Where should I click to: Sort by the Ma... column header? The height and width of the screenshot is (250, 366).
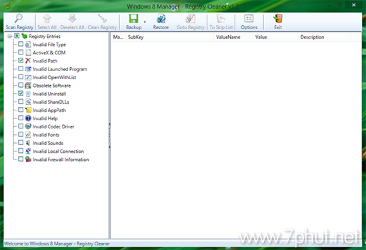click(x=118, y=37)
